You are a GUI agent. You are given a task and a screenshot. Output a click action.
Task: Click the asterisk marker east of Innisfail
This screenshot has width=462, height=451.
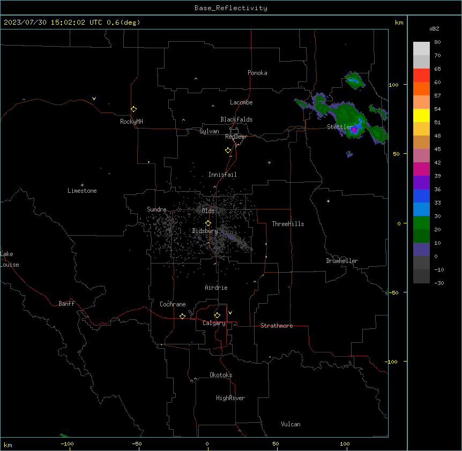269,162
